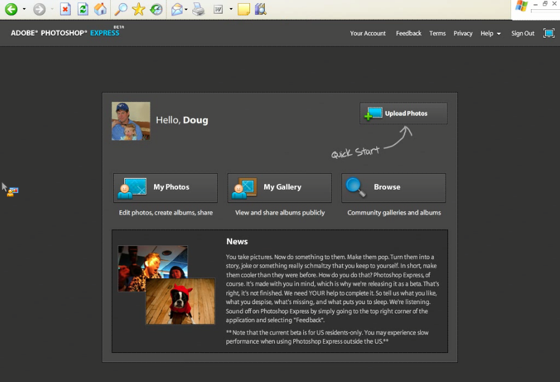Click the Stop loading icon
Screen dimensions: 560x382
click(65, 9)
